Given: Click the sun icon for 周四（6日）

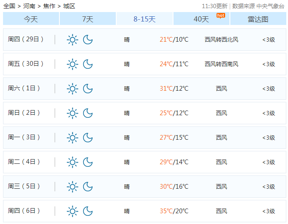Looking at the screenshot, I should 72,212.
